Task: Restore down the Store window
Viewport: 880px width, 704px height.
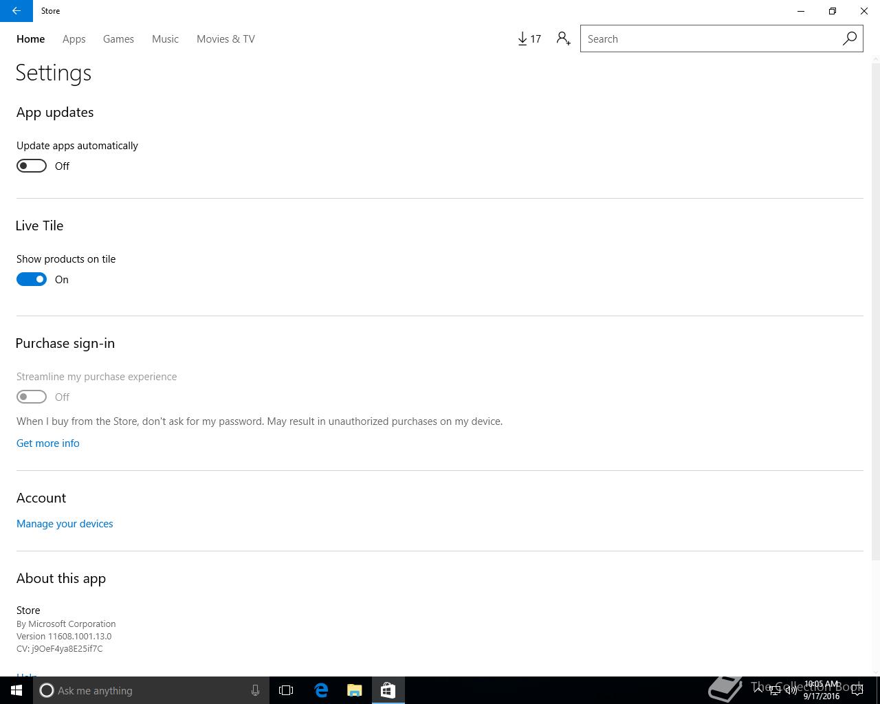Action: (833, 11)
